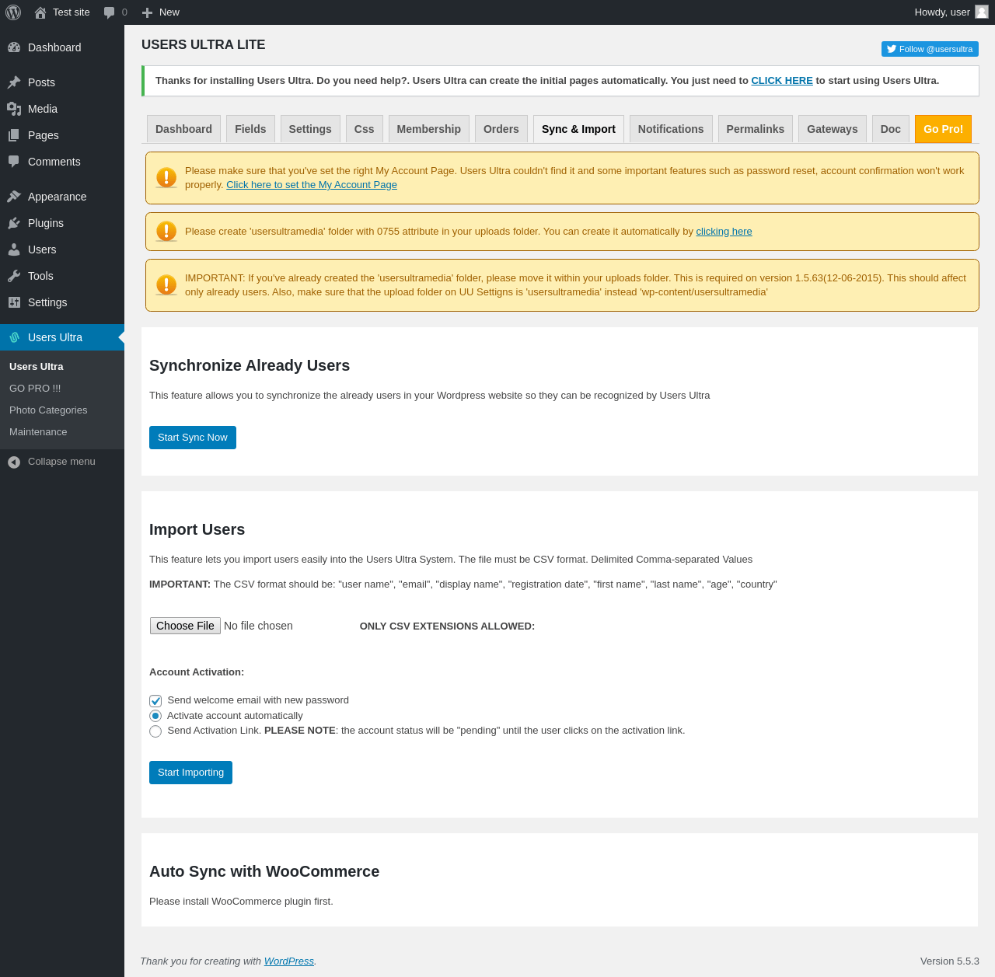Click warning icon in My Account Page notice

[x=166, y=178]
